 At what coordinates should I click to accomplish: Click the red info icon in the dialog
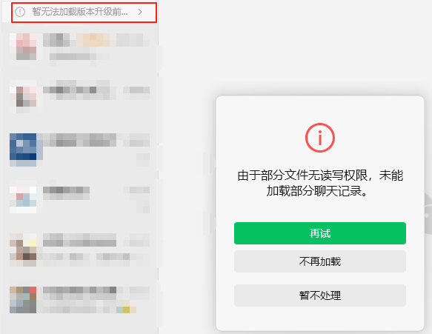[x=320, y=138]
